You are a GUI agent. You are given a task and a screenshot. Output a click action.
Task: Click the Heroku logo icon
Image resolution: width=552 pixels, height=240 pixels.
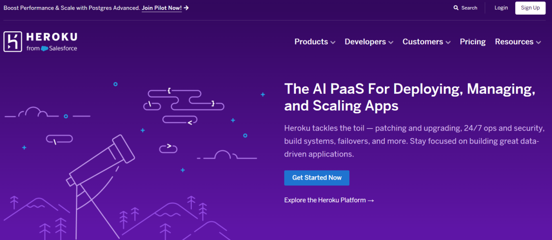pyautogui.click(x=13, y=42)
